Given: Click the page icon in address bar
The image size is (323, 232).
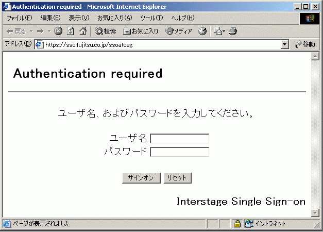Looking at the screenshot, I should [39, 44].
